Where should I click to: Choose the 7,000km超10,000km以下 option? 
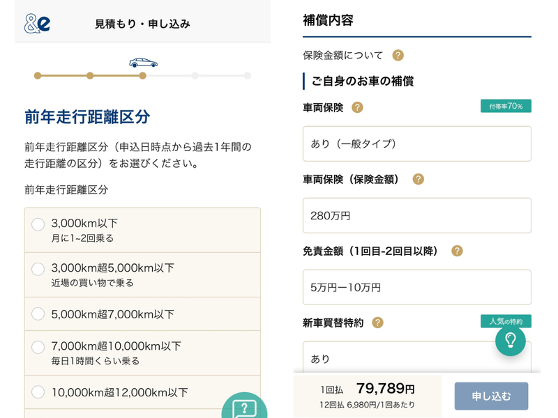38,347
